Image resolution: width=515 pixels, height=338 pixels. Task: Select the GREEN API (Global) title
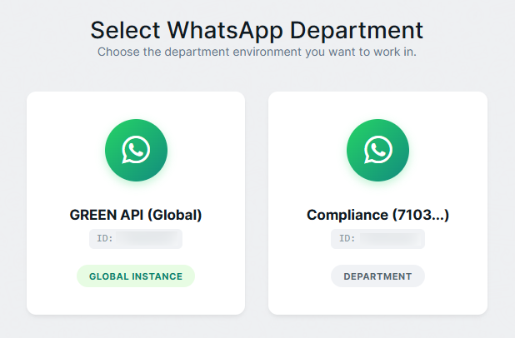(x=136, y=215)
